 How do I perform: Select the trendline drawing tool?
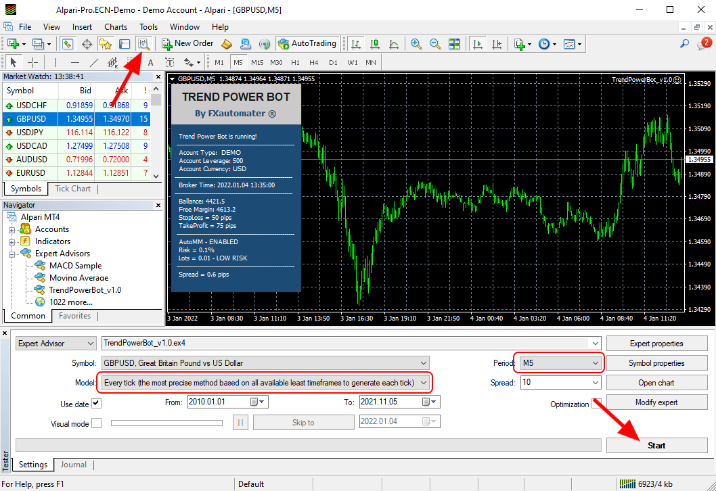93,62
